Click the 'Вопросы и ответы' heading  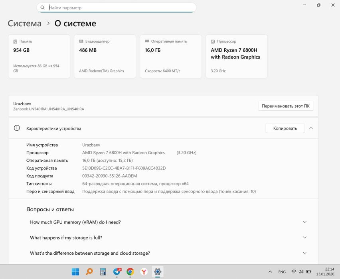pyautogui.click(x=50, y=209)
